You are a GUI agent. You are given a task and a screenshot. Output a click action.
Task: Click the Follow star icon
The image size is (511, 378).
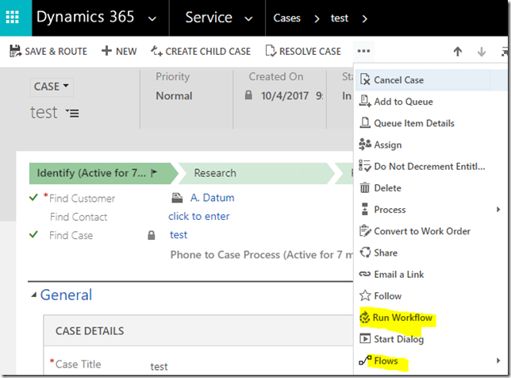pyautogui.click(x=365, y=295)
